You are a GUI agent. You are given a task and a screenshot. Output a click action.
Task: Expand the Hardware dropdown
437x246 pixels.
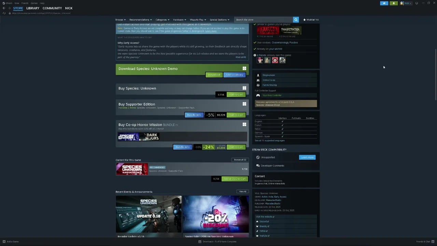tap(179, 19)
